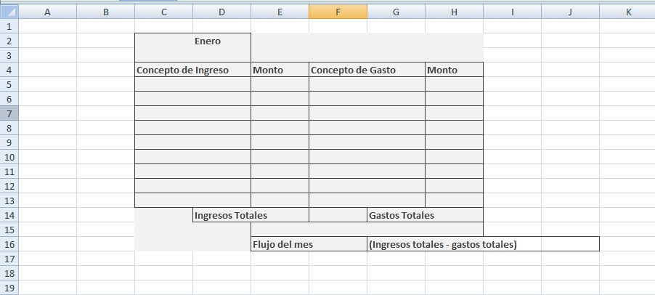Select row 16 header
This screenshot has width=655, height=295.
[x=9, y=244]
